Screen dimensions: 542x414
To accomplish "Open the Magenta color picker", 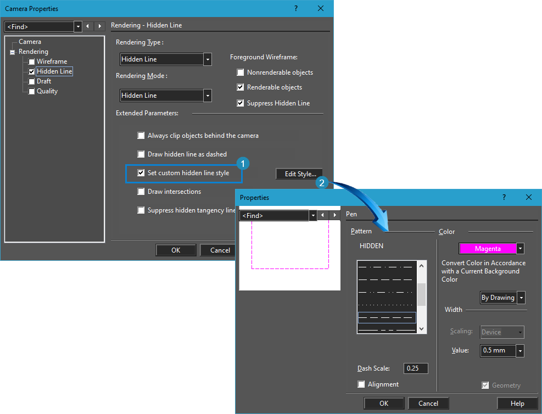I will [521, 249].
